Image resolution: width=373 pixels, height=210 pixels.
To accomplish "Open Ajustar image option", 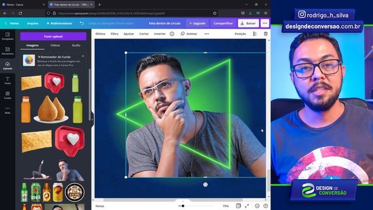I will (x=129, y=34).
